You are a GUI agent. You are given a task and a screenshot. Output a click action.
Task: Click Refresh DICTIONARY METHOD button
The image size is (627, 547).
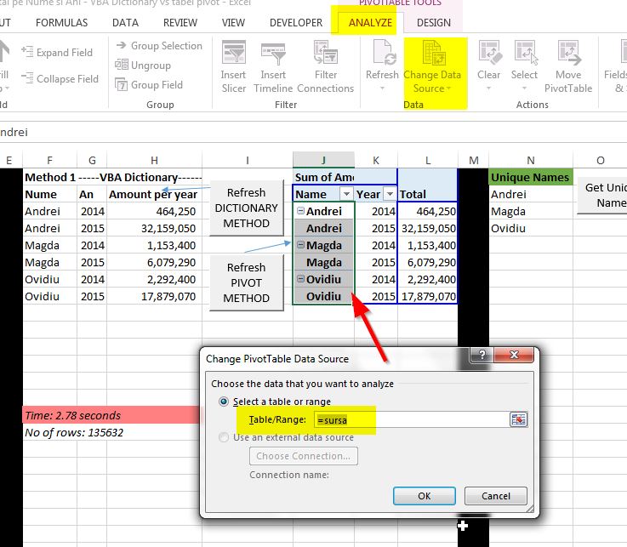coord(247,208)
